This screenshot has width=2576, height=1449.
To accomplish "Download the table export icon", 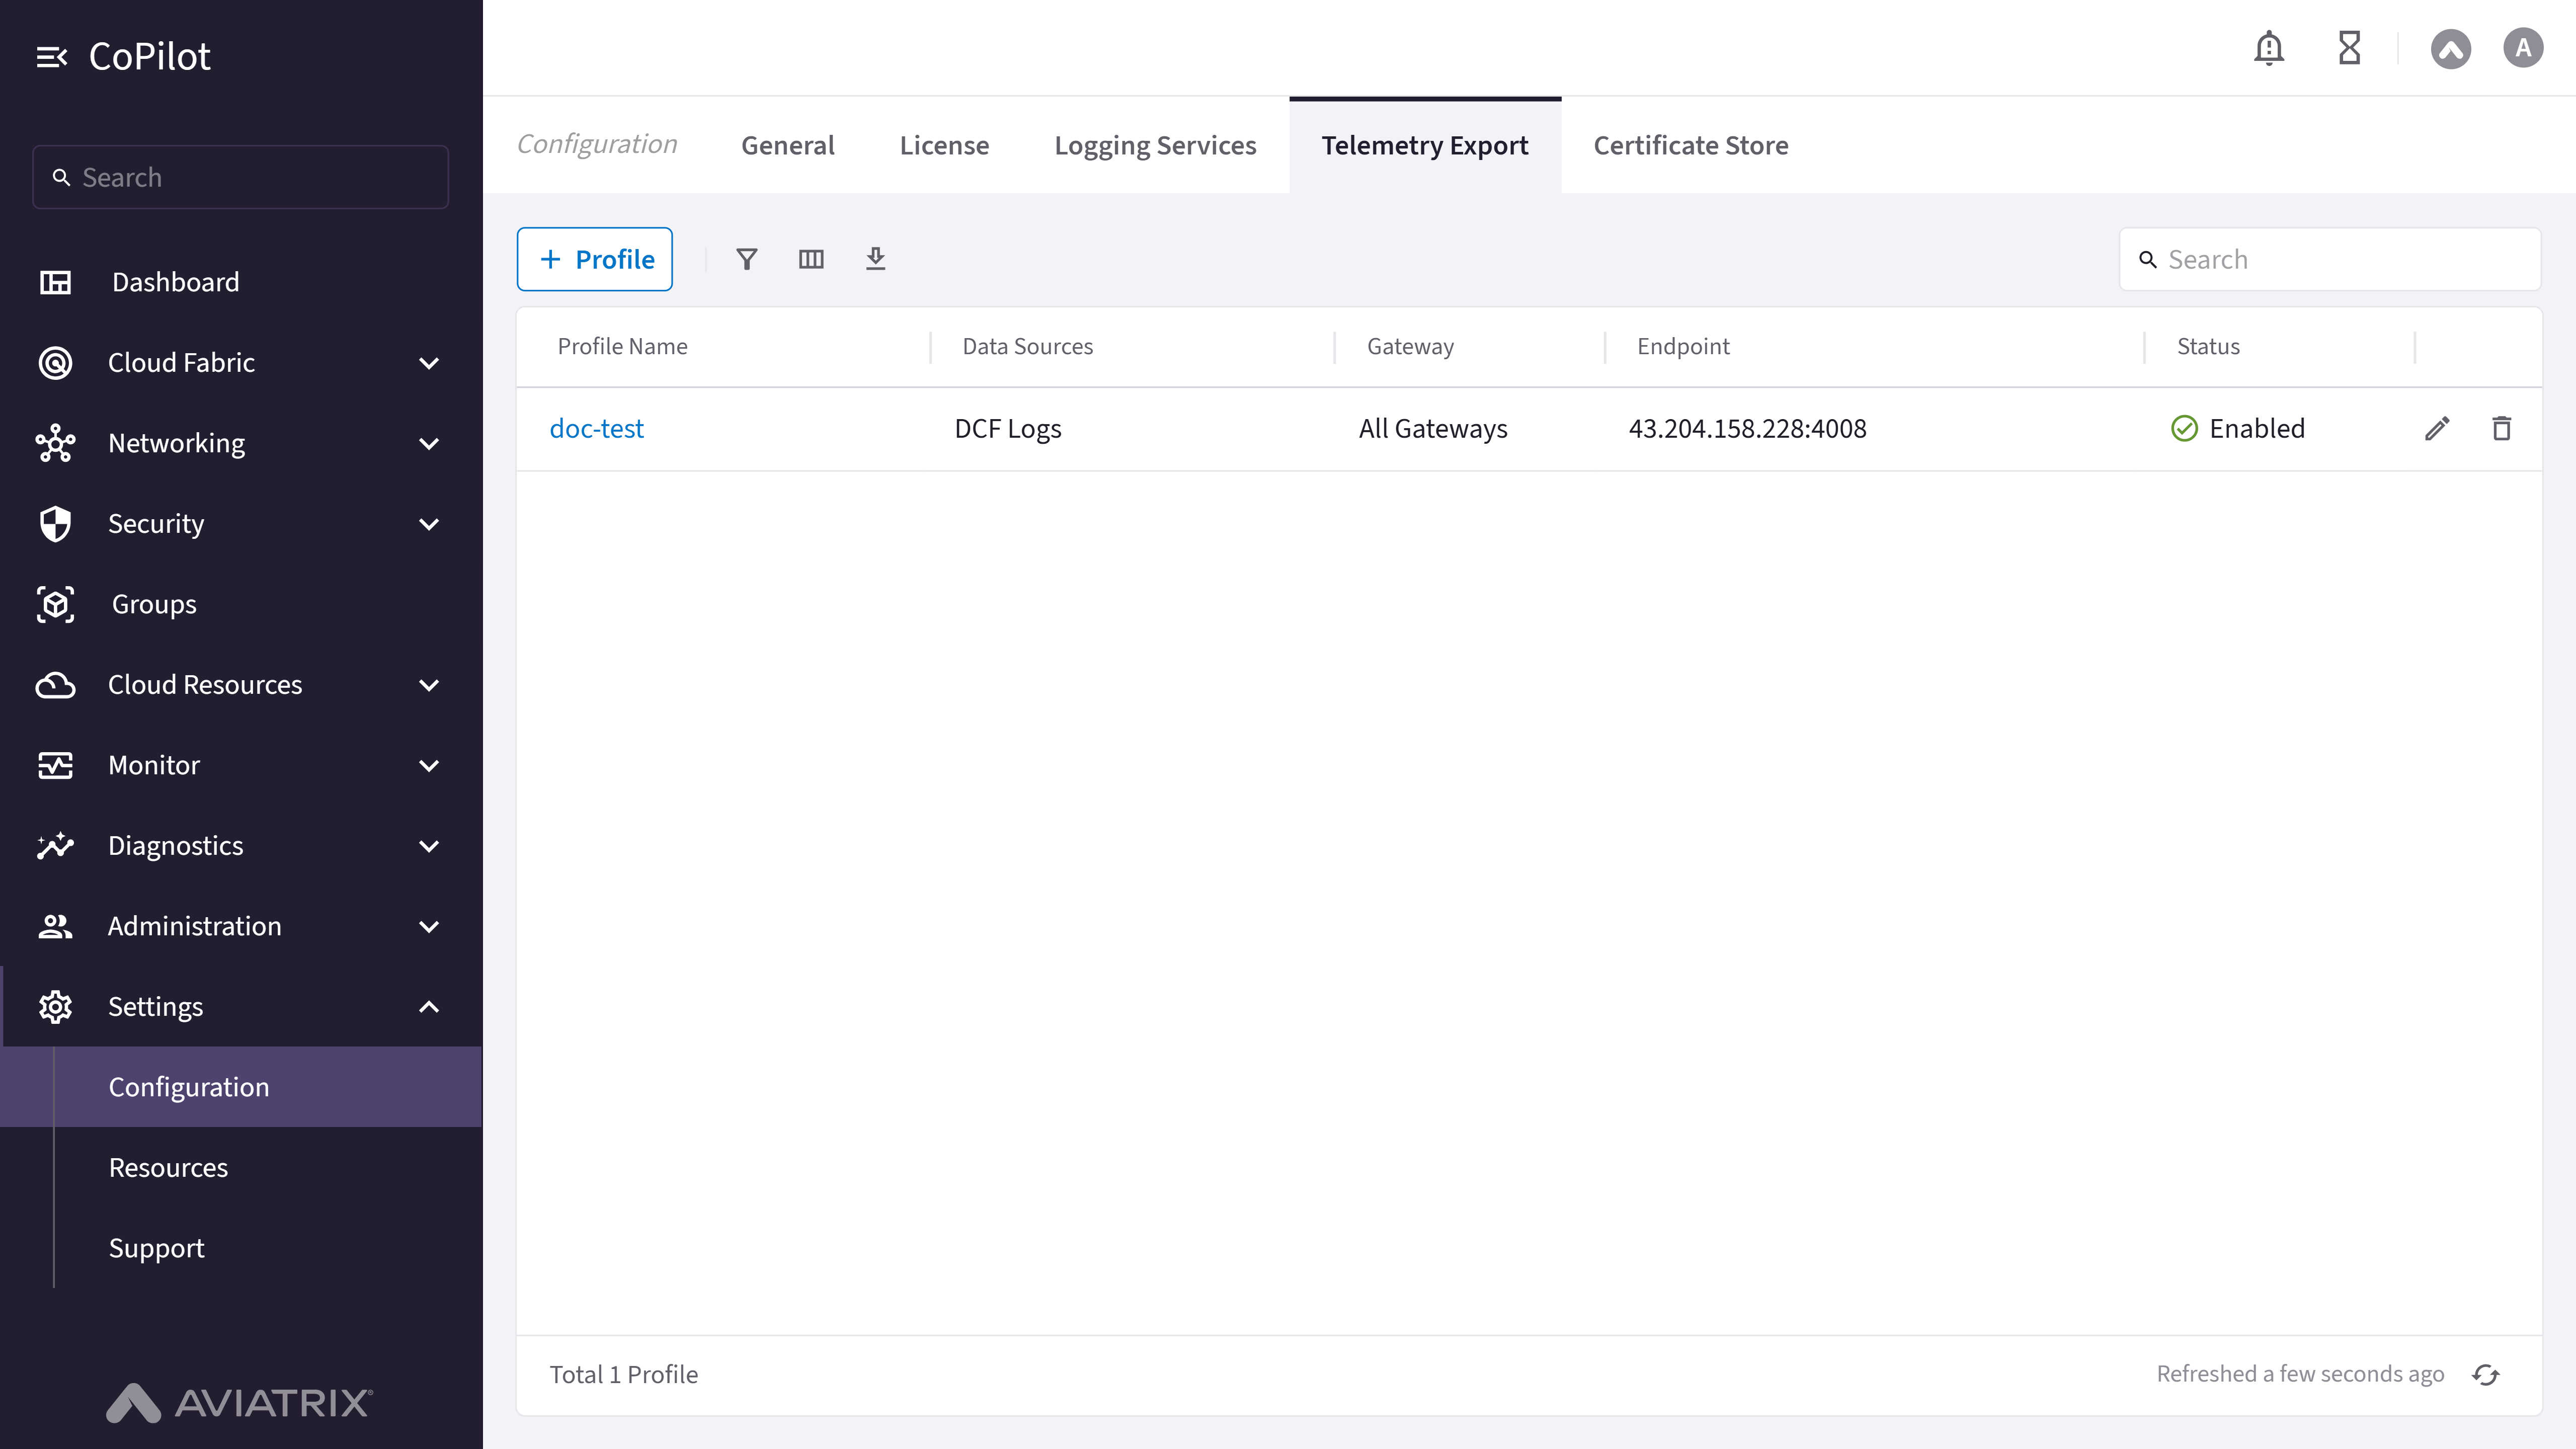I will pos(876,259).
